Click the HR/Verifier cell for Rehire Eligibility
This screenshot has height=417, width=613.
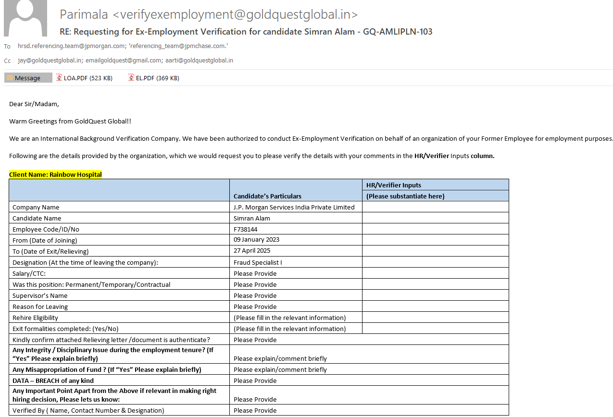pos(435,318)
